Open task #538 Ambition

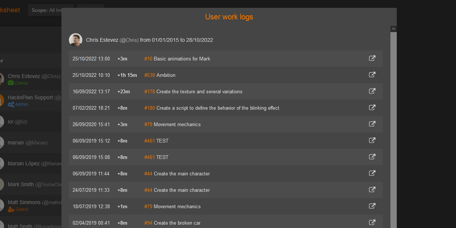click(159, 75)
